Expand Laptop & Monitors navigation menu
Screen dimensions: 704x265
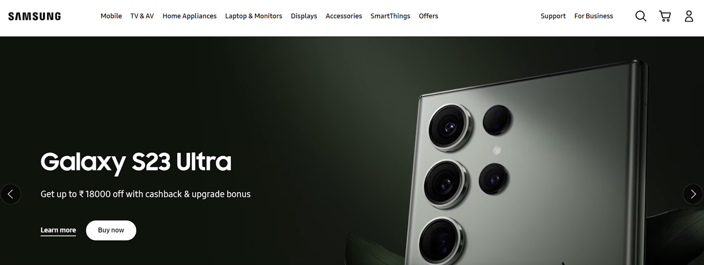pos(253,16)
